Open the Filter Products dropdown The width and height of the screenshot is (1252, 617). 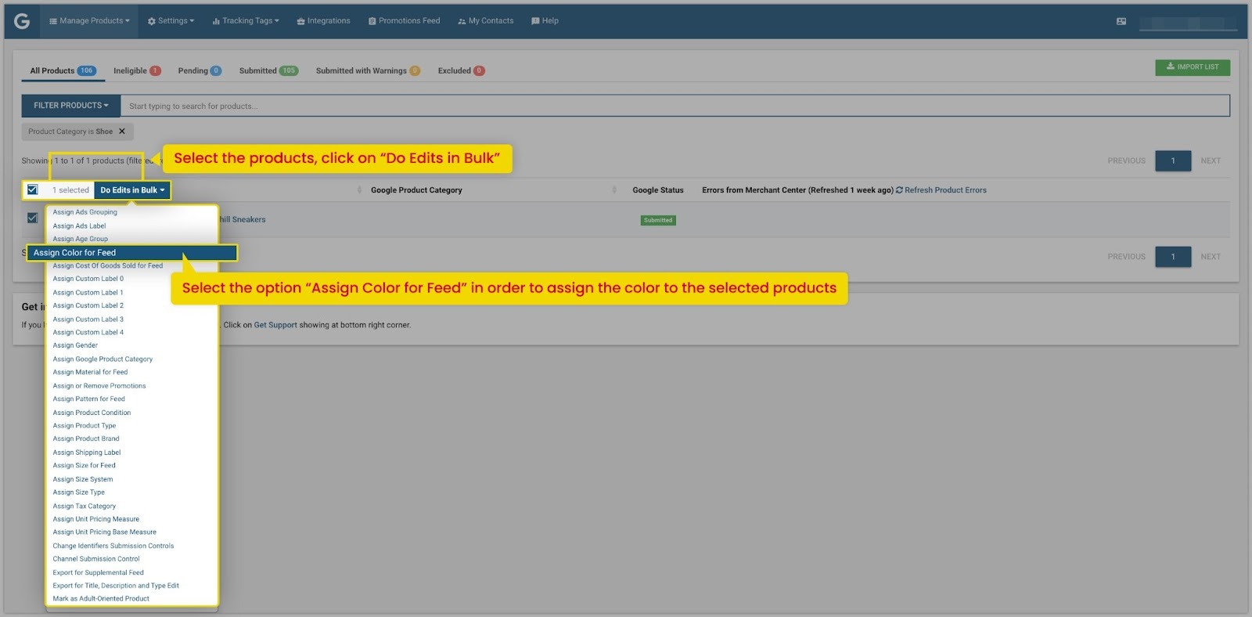pos(71,106)
